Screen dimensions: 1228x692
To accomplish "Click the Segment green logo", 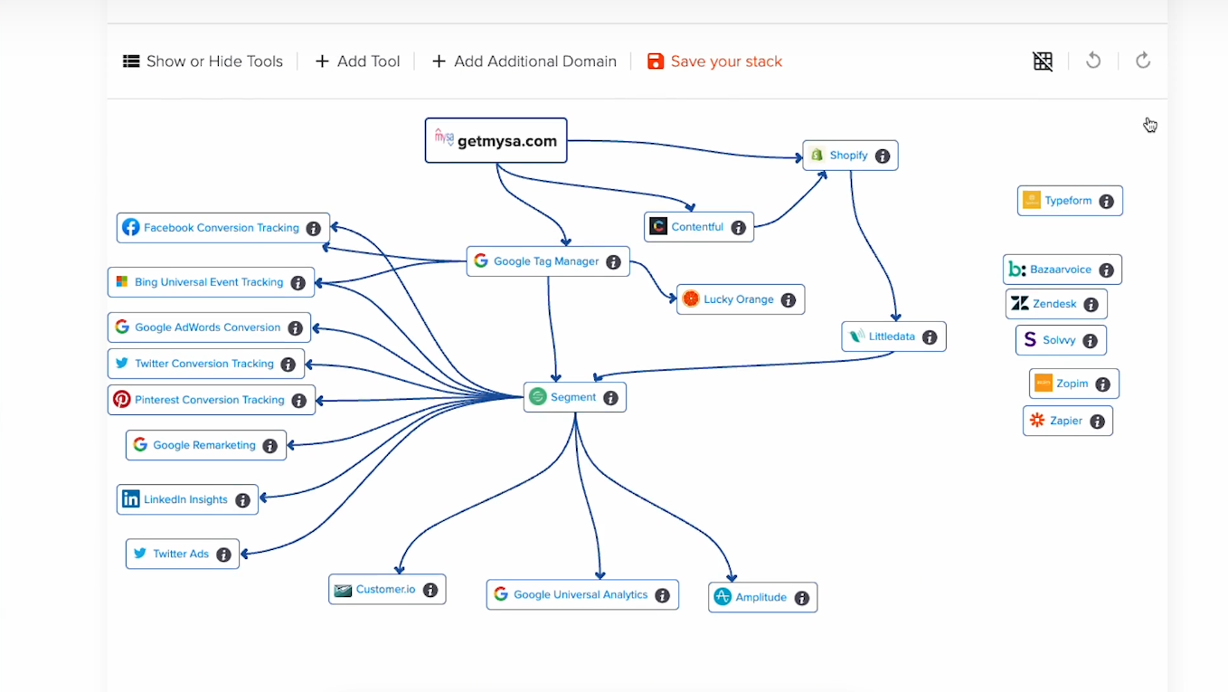I will pyautogui.click(x=538, y=396).
